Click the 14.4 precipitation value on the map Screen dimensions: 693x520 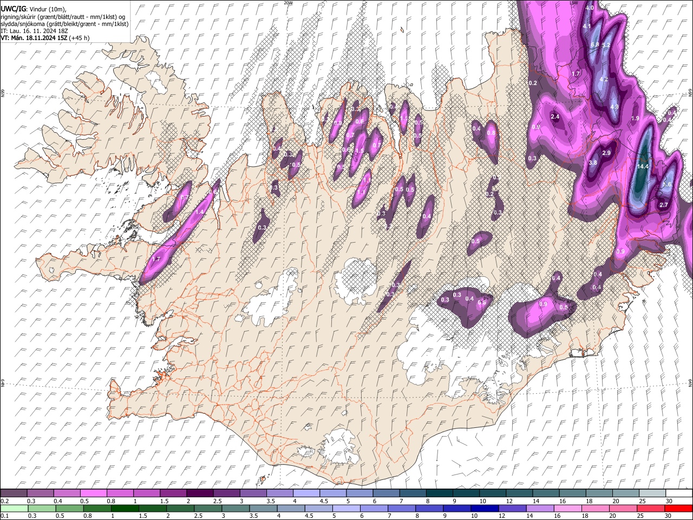tap(643, 166)
